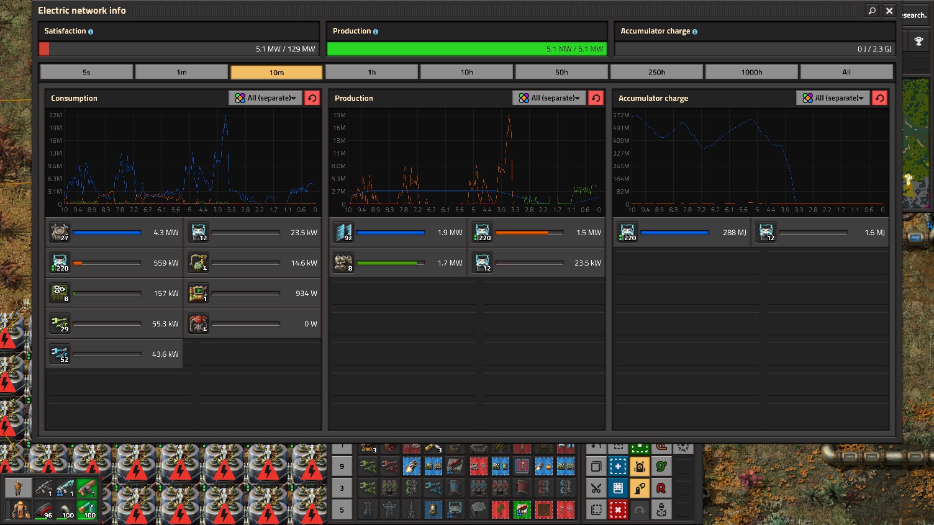Viewport: 934px width, 525px height.
Task: Open Consumption All (separate) dropdown
Action: coord(265,98)
